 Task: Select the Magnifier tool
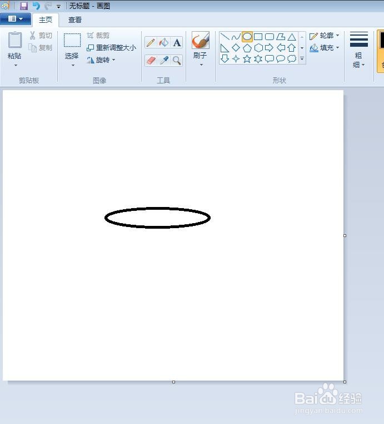tap(177, 61)
